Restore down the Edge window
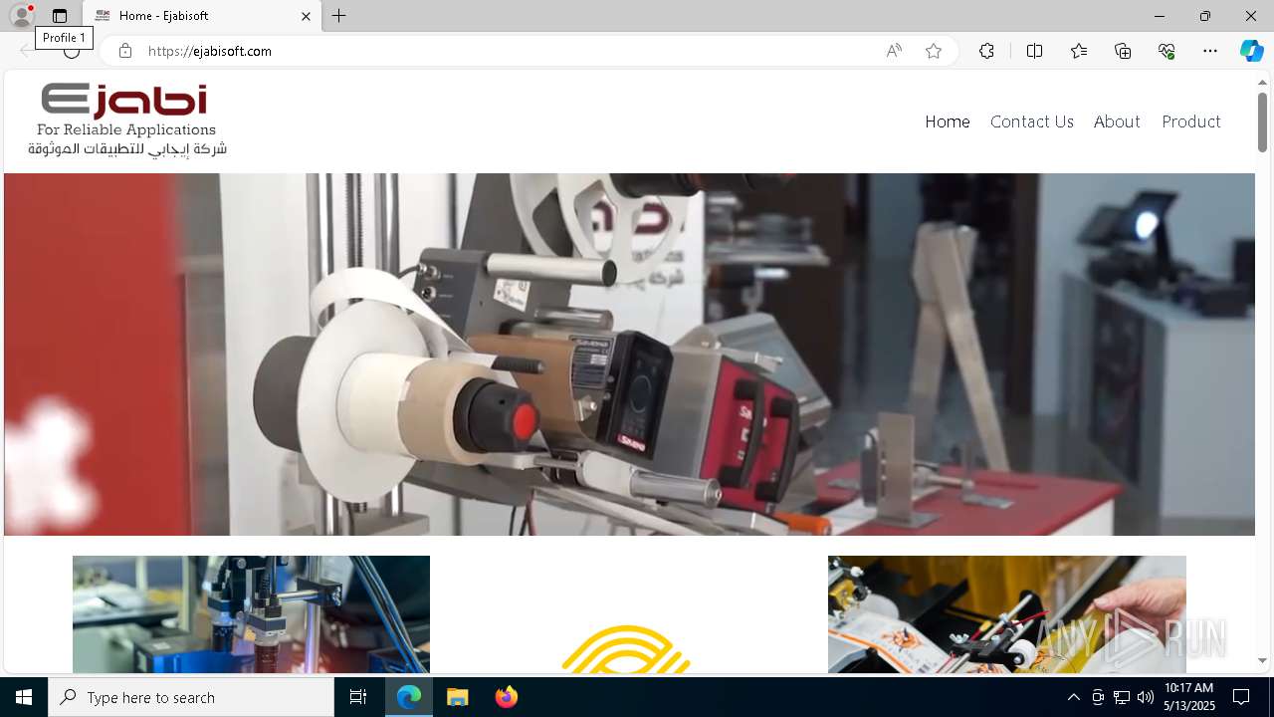 tap(1204, 16)
